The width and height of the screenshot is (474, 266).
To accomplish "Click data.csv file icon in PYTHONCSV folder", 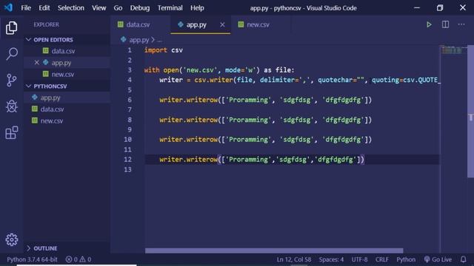I will pyautogui.click(x=35, y=109).
